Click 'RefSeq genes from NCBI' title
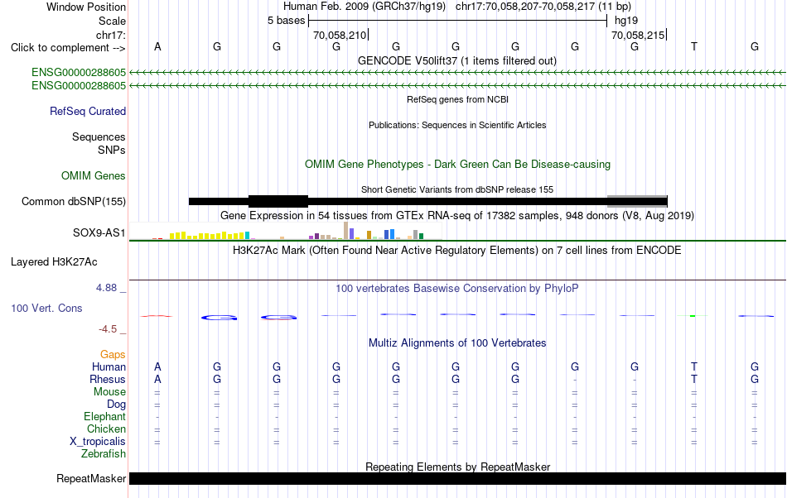 457,100
